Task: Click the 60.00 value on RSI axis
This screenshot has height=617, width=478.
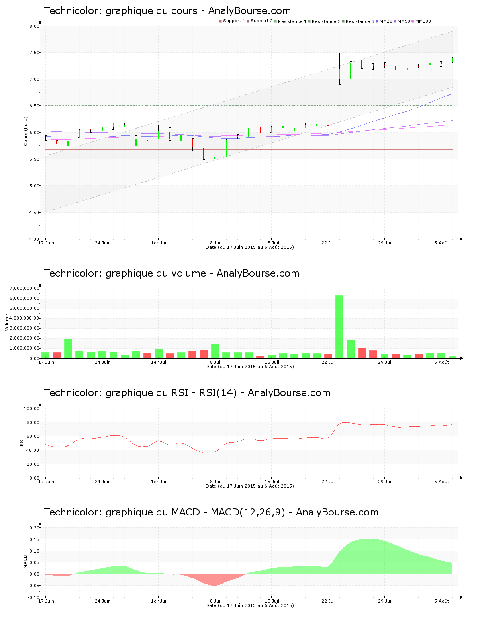Action: tap(33, 436)
